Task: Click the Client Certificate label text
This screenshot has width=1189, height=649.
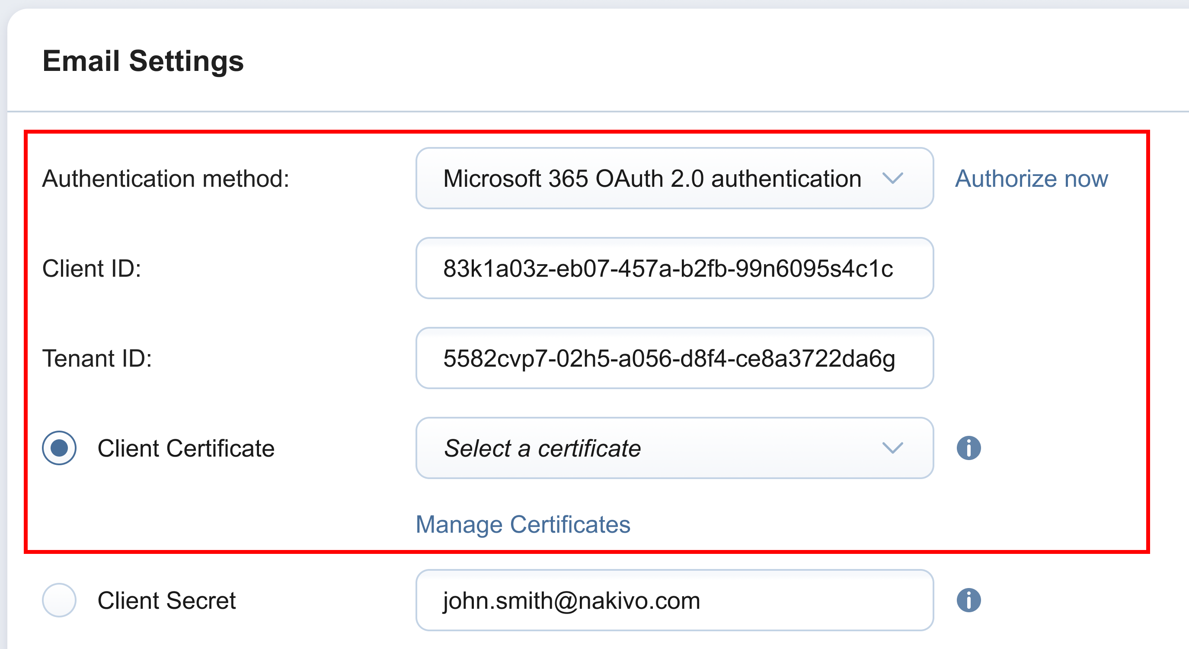Action: tap(186, 448)
